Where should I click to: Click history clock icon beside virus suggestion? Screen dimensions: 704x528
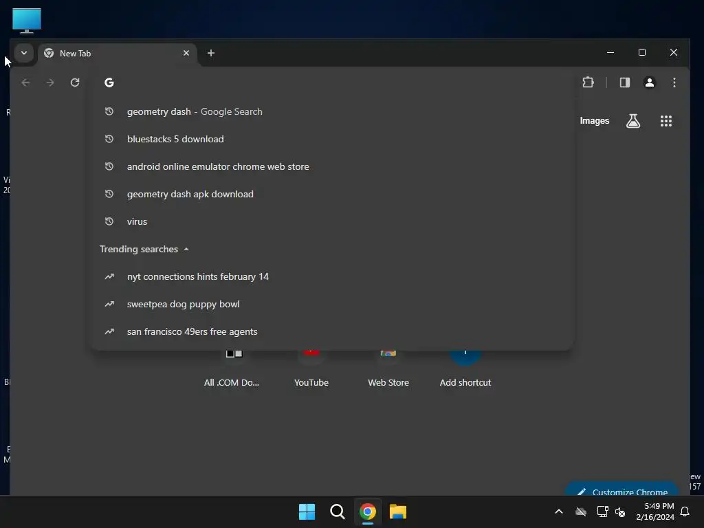tap(109, 221)
